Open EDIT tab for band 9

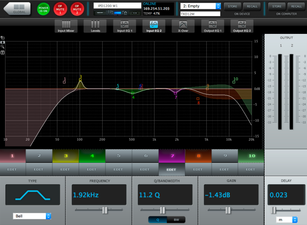point(225,169)
